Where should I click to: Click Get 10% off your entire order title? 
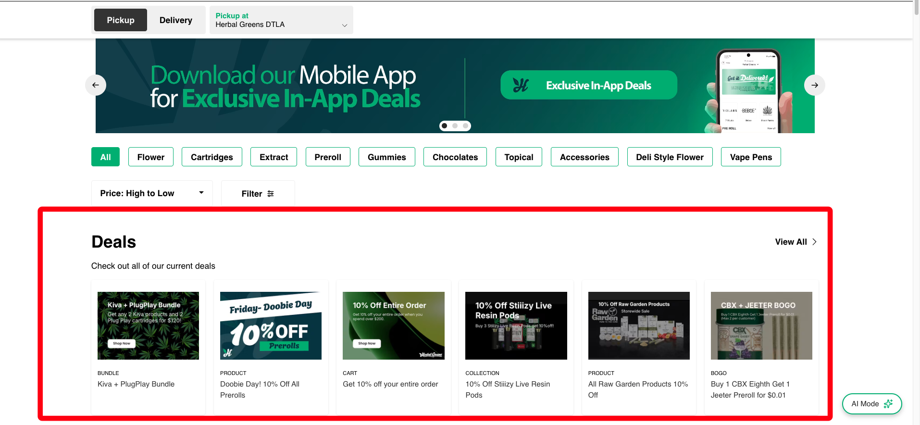pos(390,384)
